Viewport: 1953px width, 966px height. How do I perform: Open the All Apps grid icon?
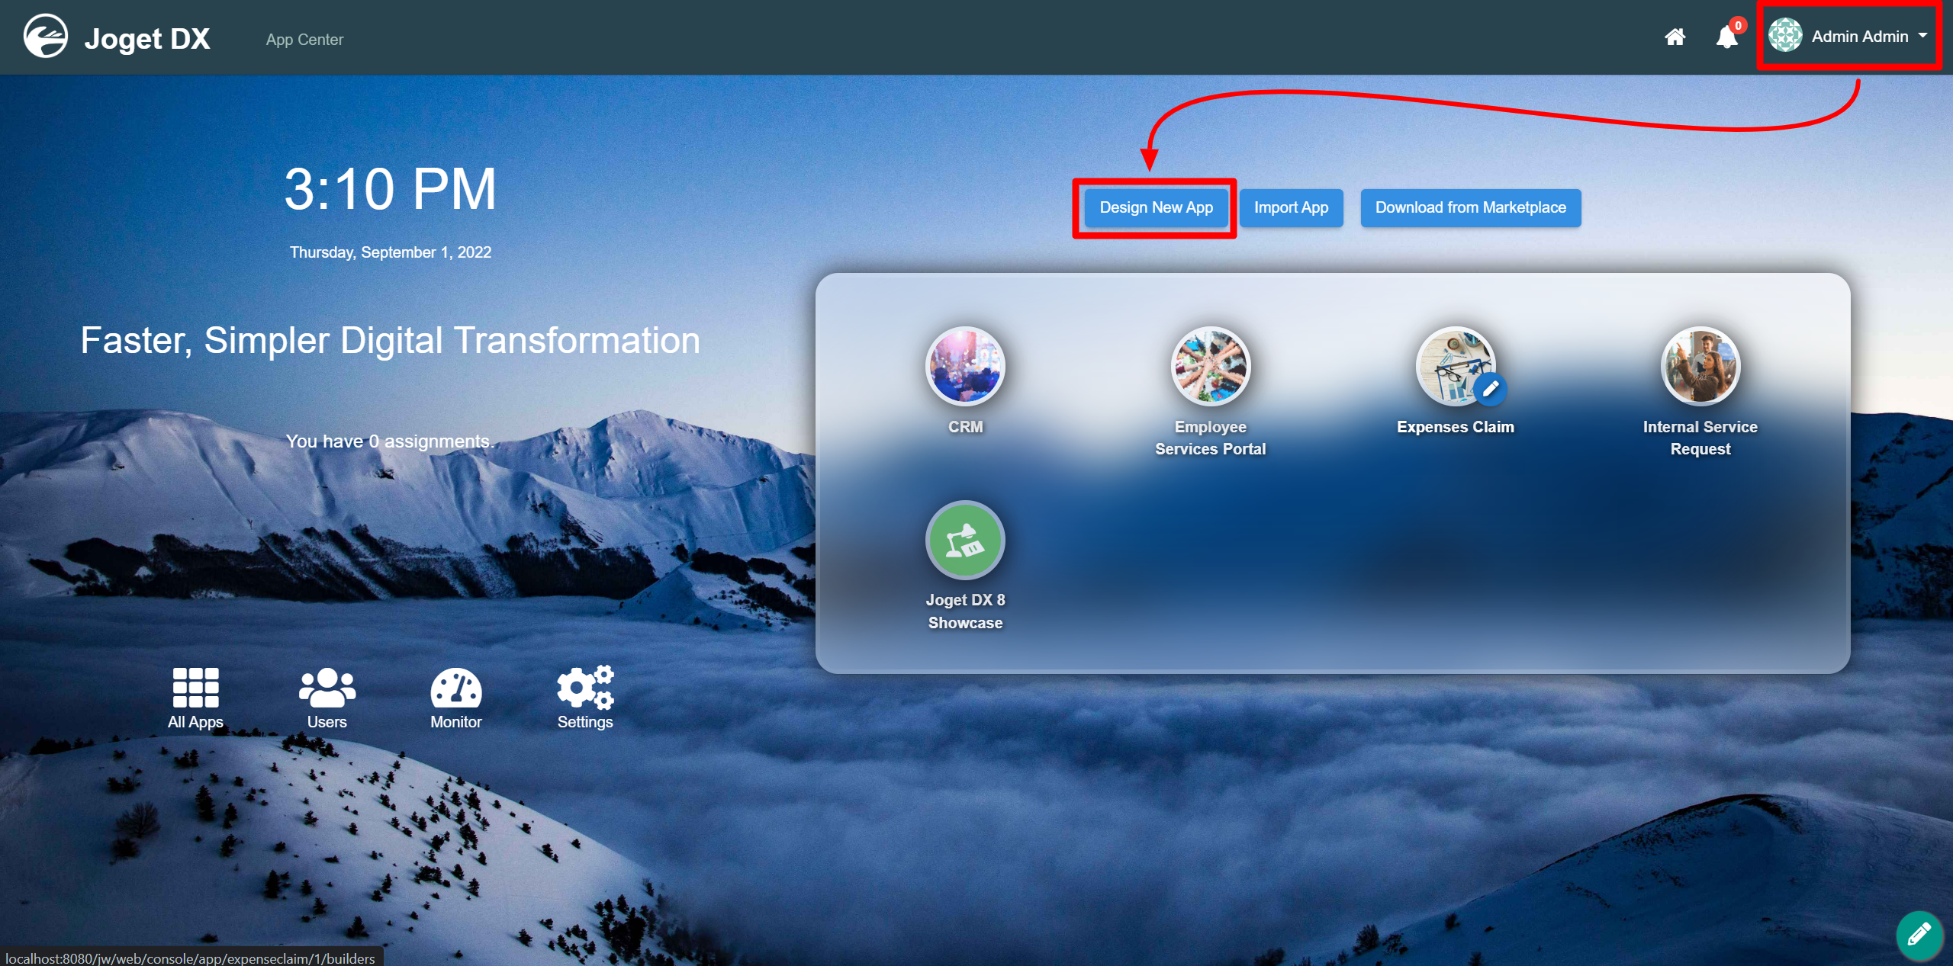(x=195, y=688)
